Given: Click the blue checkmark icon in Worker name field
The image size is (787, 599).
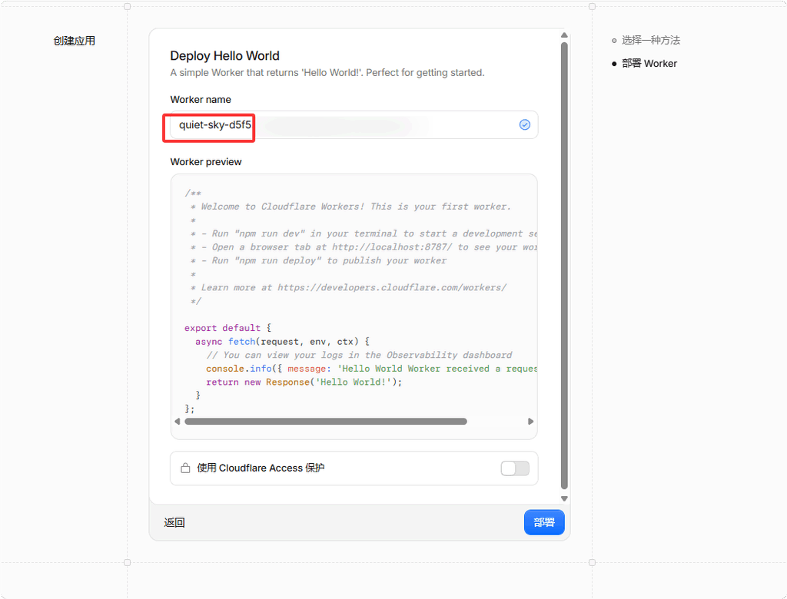Looking at the screenshot, I should pyautogui.click(x=524, y=124).
